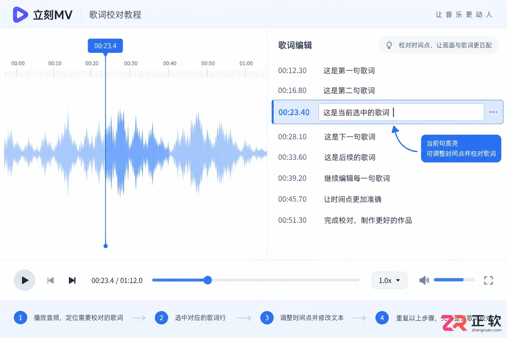
Task: Click the 00:50 mark on the timeline ruler
Action: coord(208,63)
